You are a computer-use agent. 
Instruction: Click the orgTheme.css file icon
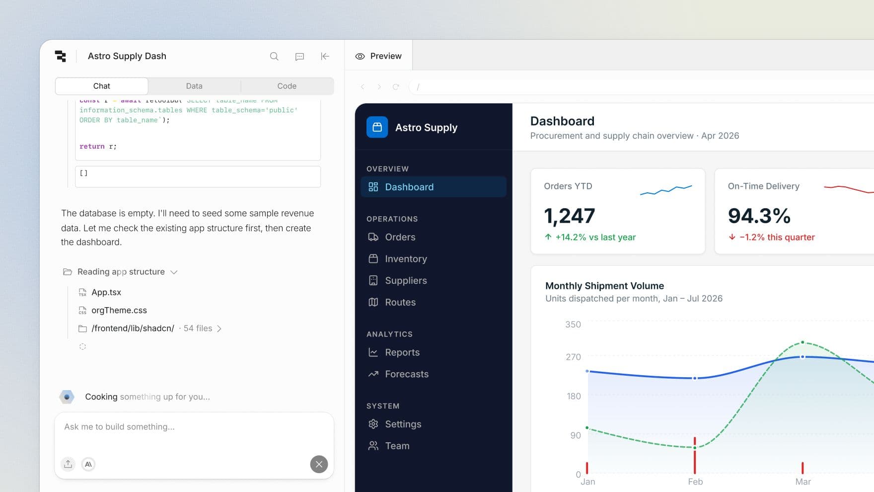(82, 311)
